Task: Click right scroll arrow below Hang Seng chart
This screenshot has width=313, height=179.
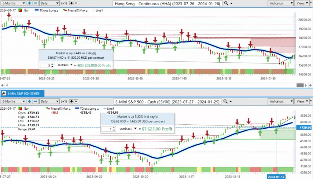Action: pyautogui.click(x=306, y=85)
